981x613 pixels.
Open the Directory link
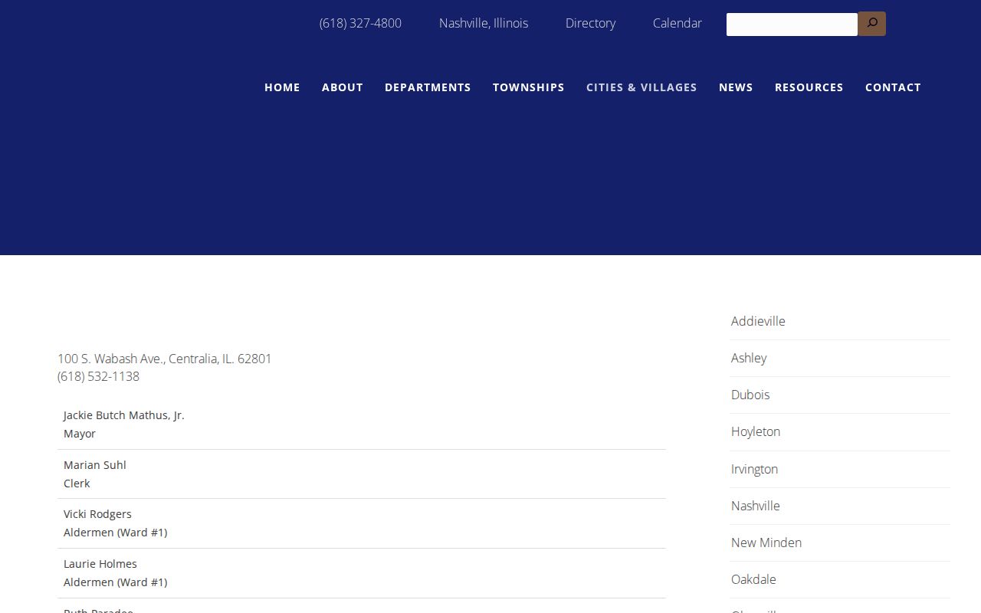point(590,23)
